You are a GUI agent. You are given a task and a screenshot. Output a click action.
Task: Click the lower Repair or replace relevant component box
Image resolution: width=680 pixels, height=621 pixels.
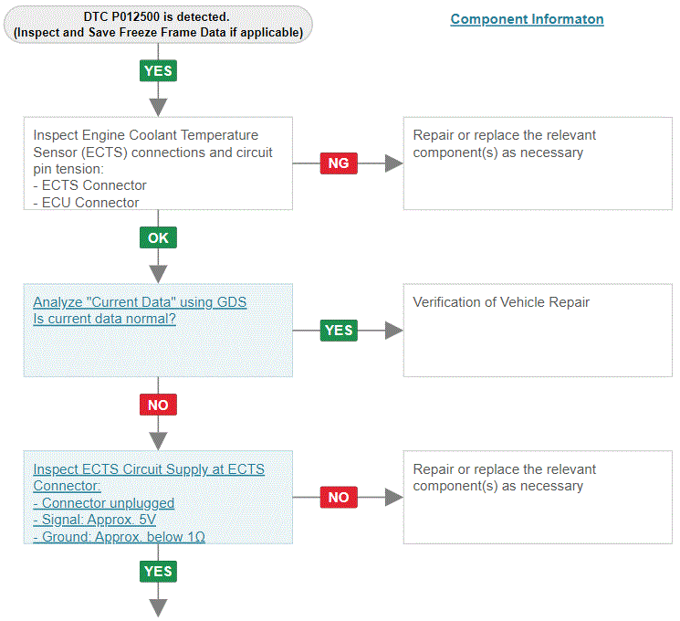[538, 497]
